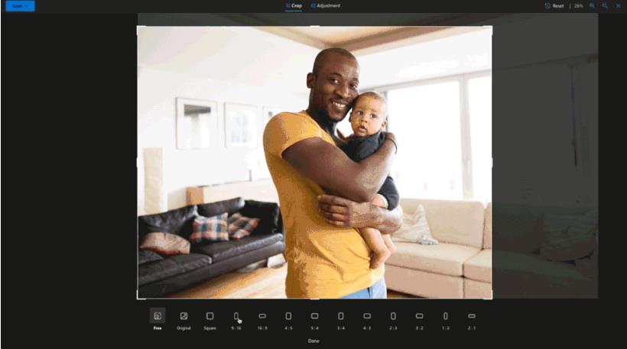Select the 9:16 portrait crop ratio
The image size is (627, 349).
[x=236, y=316]
